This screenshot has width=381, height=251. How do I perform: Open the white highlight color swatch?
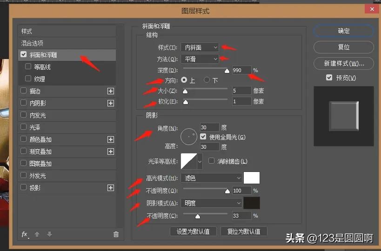252,178
